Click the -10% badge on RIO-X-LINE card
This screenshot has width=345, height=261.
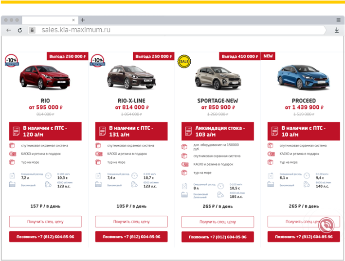(97, 61)
